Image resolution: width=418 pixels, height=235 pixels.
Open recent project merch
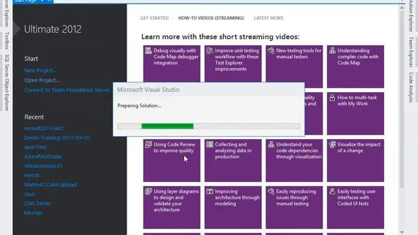point(32,176)
